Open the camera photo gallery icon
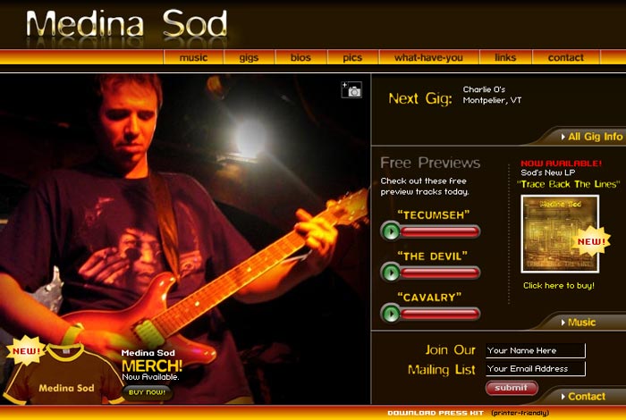 coord(351,89)
